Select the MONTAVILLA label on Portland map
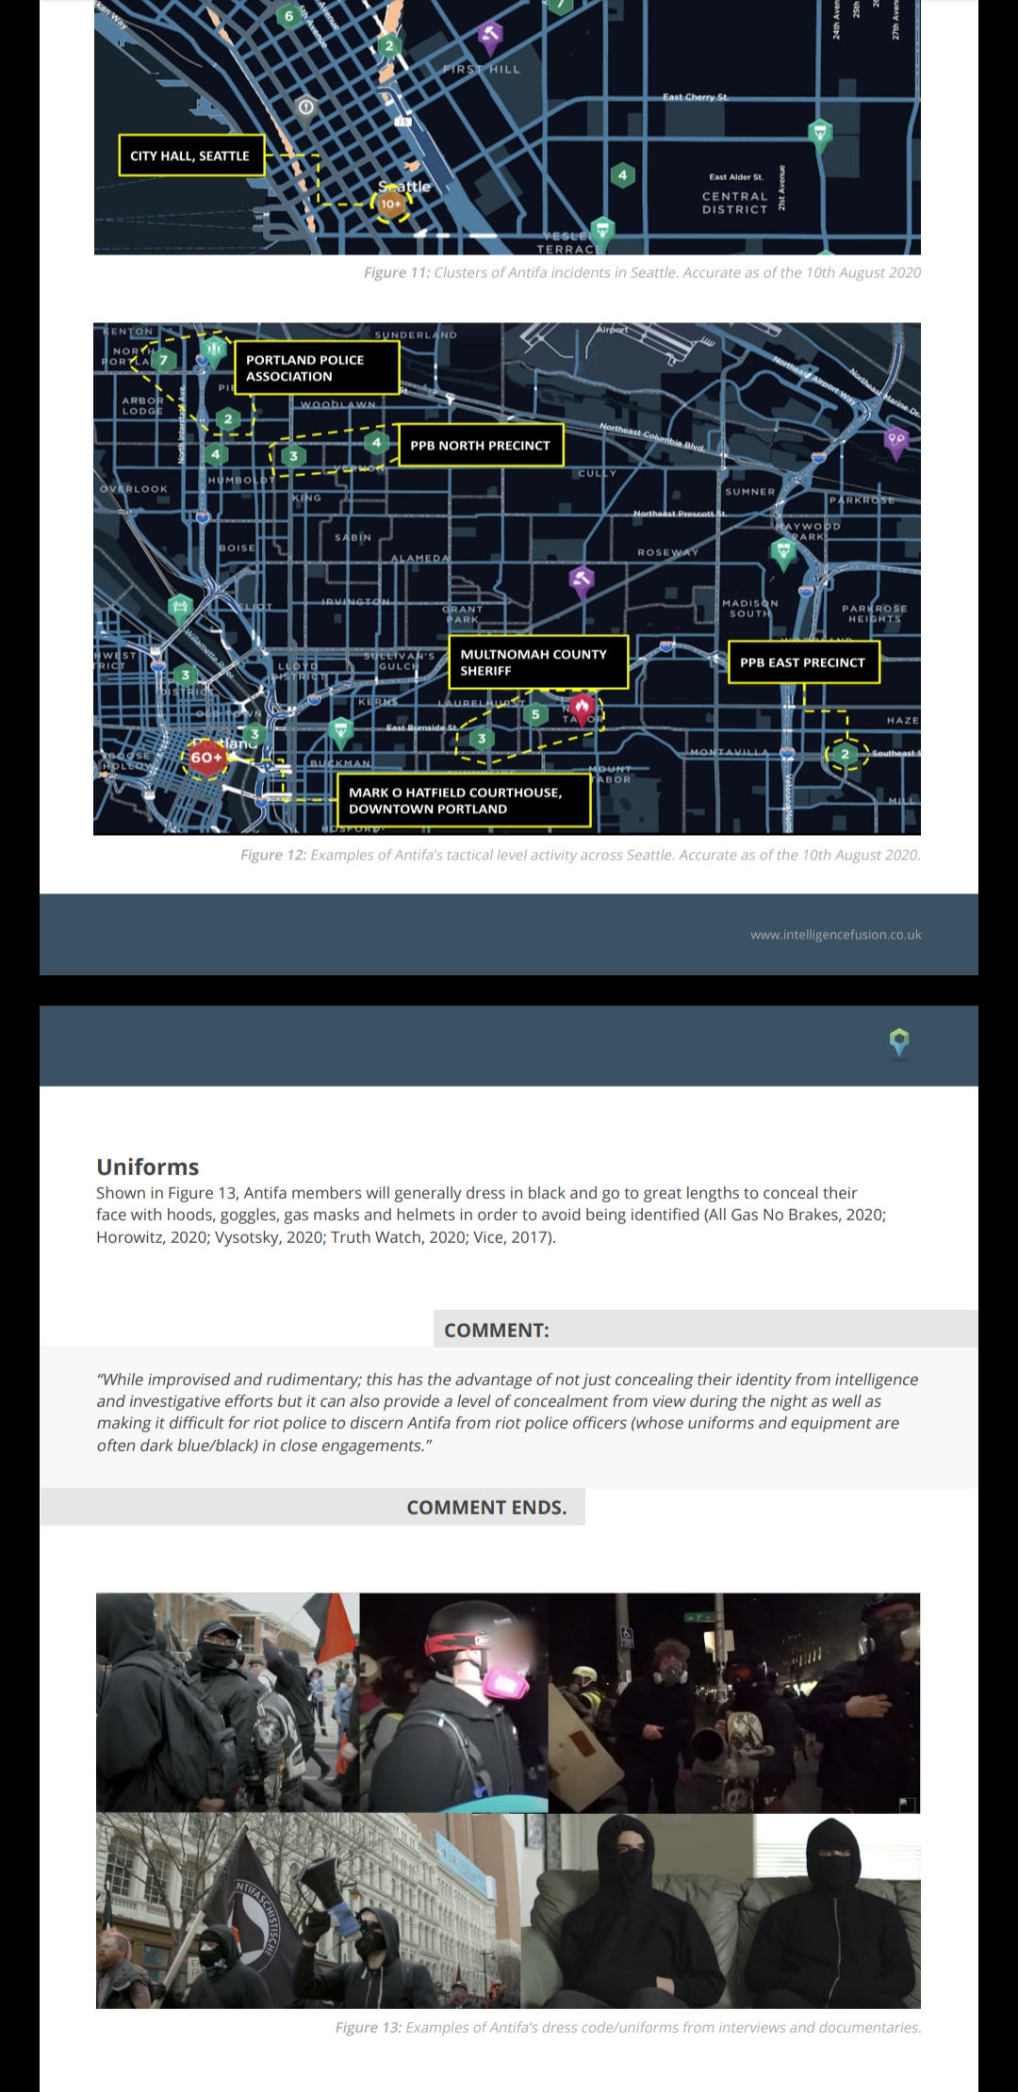Viewport: 1018px width, 2092px height. tap(729, 752)
